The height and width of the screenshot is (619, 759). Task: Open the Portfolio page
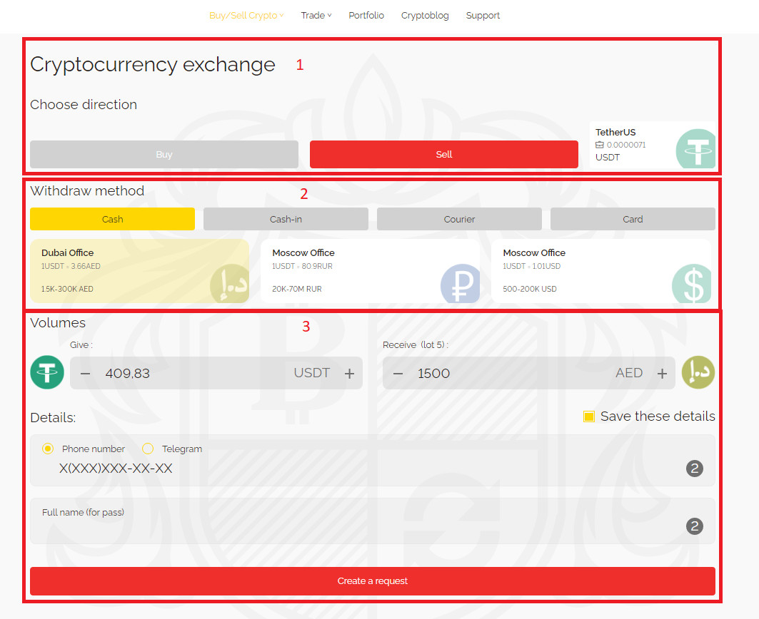click(x=366, y=16)
